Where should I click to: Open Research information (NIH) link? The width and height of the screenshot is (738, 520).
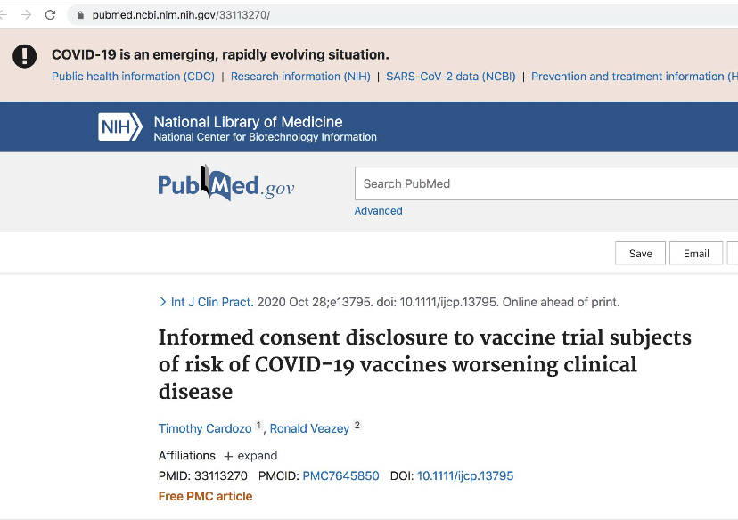click(300, 77)
